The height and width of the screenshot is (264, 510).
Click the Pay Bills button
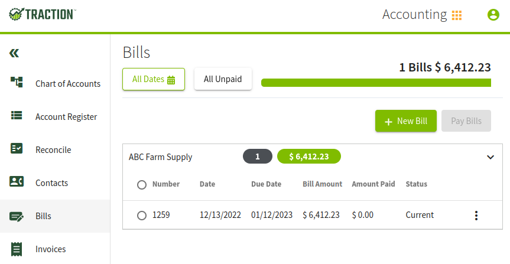466,121
